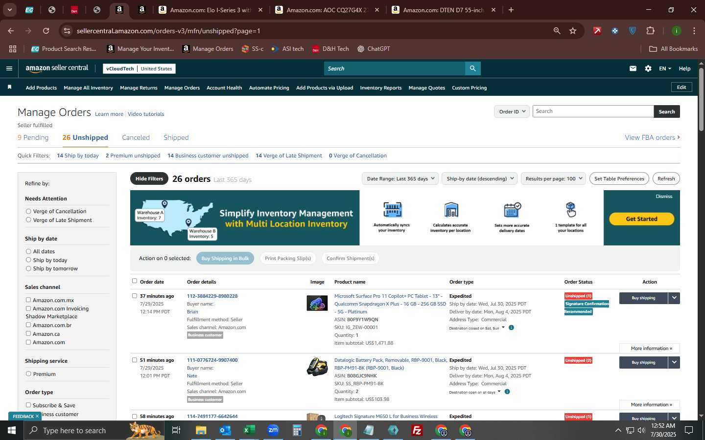Select Verge of Cancellation radio filter
The width and height of the screenshot is (705, 440).
point(28,211)
